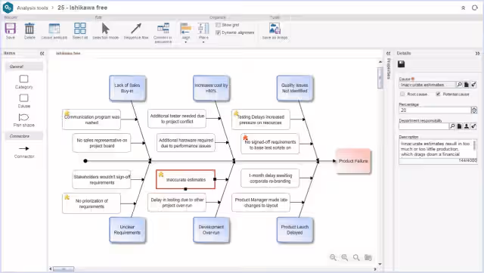Click the canvas scroll down arrow

(x=380, y=264)
